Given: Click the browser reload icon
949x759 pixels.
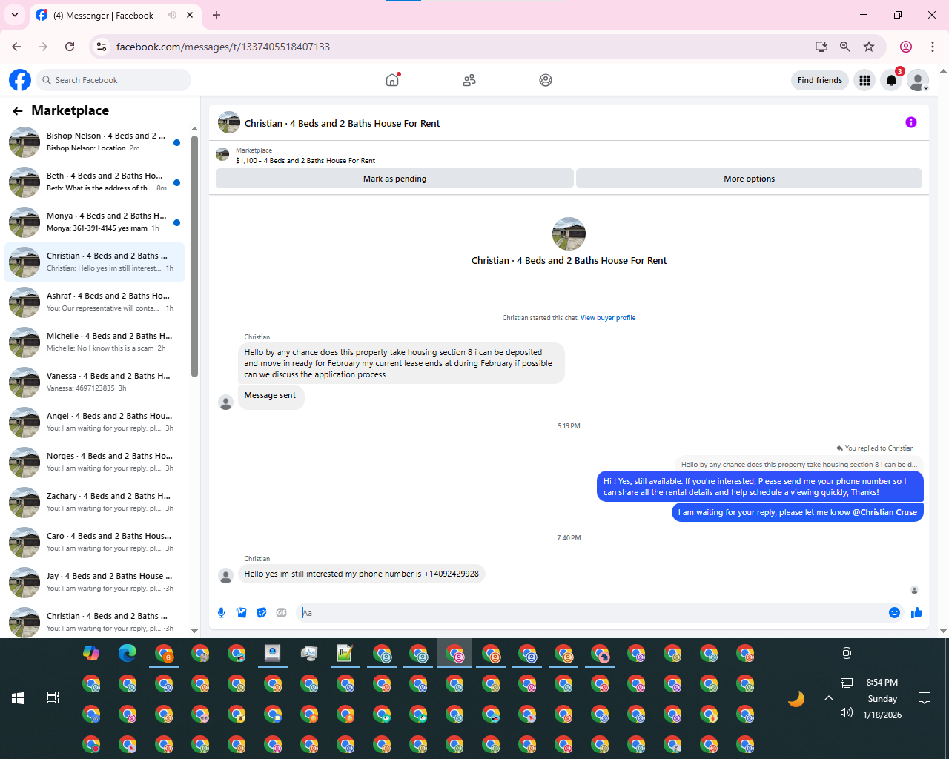Looking at the screenshot, I should click(x=70, y=47).
